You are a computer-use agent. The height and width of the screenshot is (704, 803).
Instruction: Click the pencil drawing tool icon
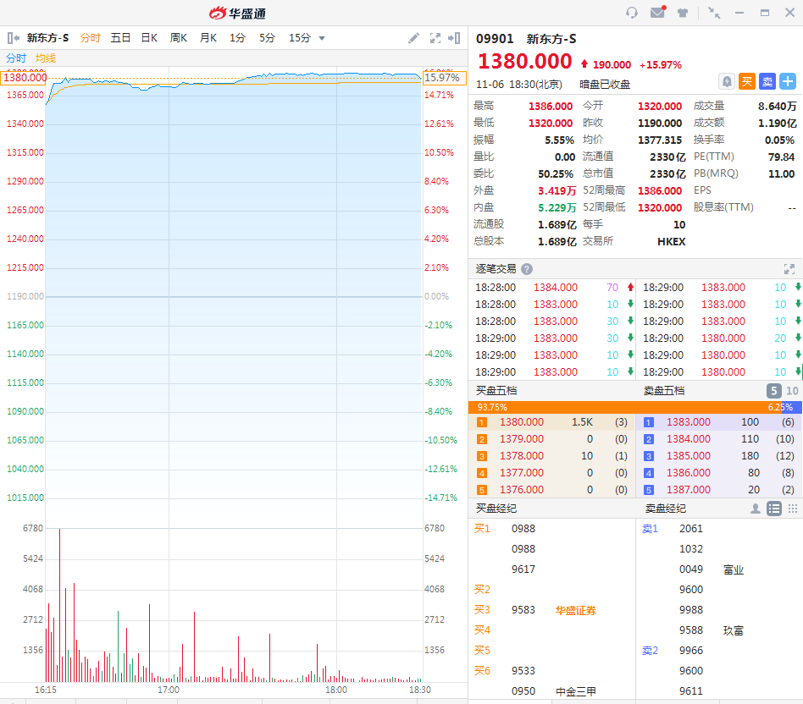click(413, 38)
